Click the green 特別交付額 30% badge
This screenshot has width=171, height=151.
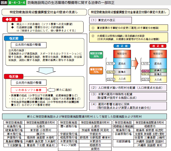pos(96,55)
